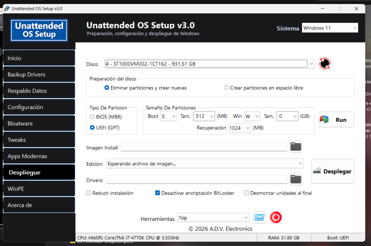Click the RAM: 31.86 GB status
The width and height of the screenshot is (371, 246).
284,238
